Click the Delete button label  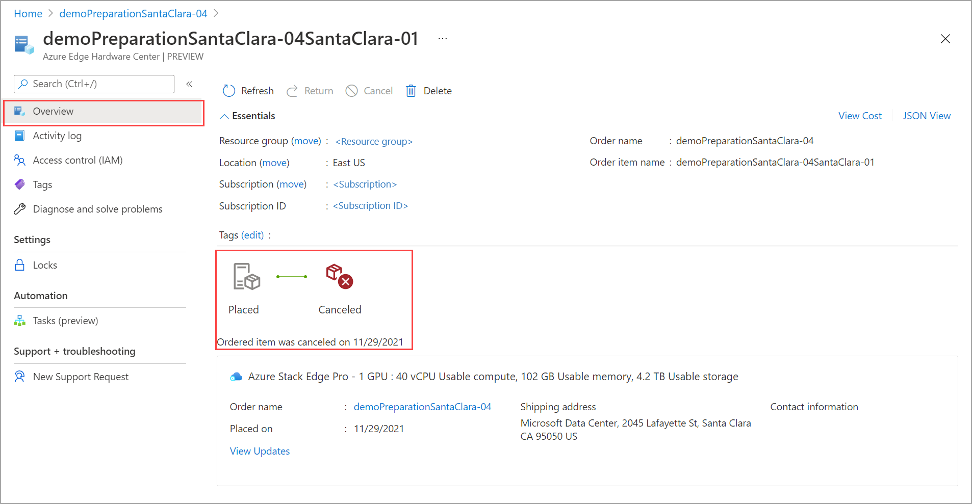click(438, 91)
